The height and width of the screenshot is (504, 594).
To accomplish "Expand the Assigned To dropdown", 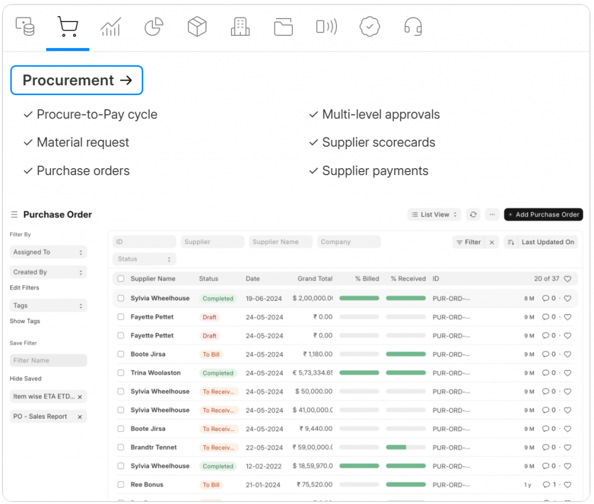I will [x=48, y=252].
